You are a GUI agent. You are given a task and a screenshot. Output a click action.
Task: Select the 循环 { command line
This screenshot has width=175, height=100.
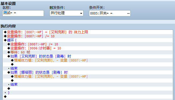click(x=87, y=40)
